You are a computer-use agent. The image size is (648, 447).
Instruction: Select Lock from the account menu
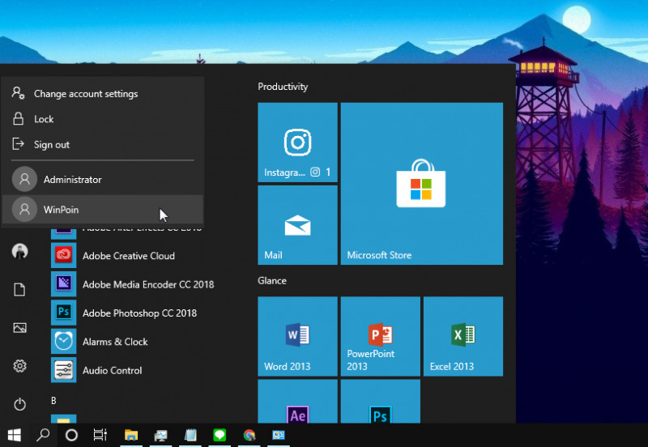click(x=103, y=119)
